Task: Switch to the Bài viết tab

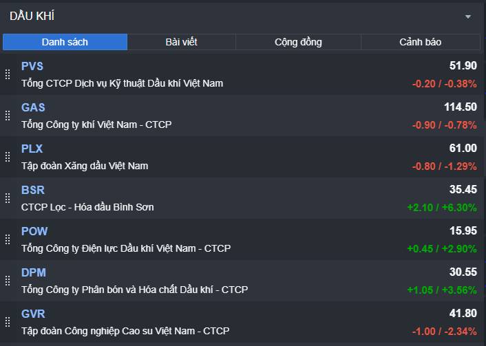Action: click(182, 42)
